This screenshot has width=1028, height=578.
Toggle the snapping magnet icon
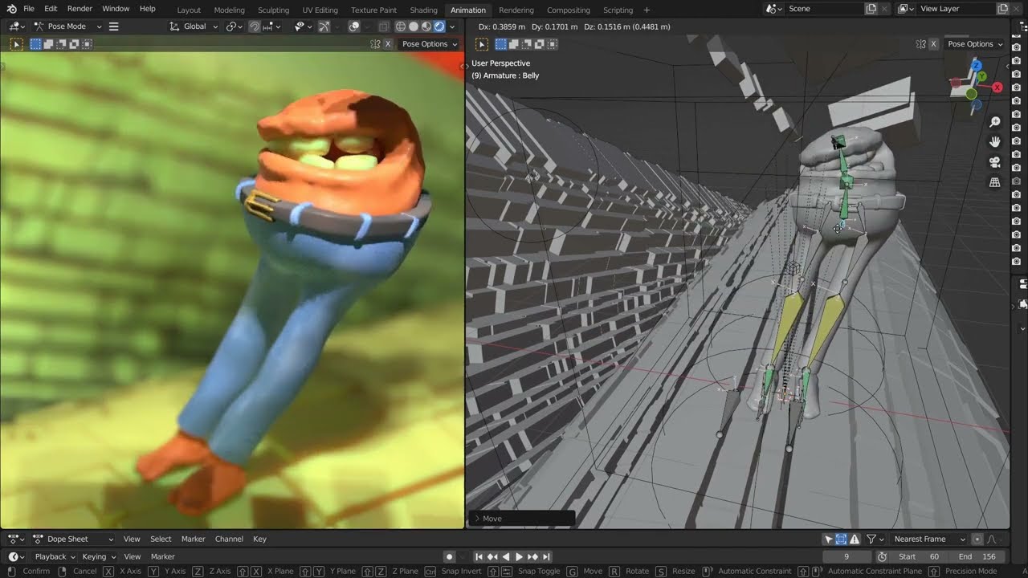pos(254,26)
